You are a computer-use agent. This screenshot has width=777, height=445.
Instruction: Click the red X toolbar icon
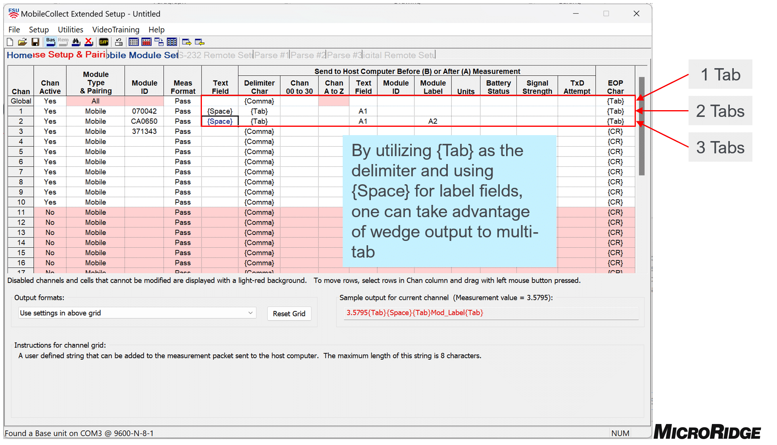point(89,42)
